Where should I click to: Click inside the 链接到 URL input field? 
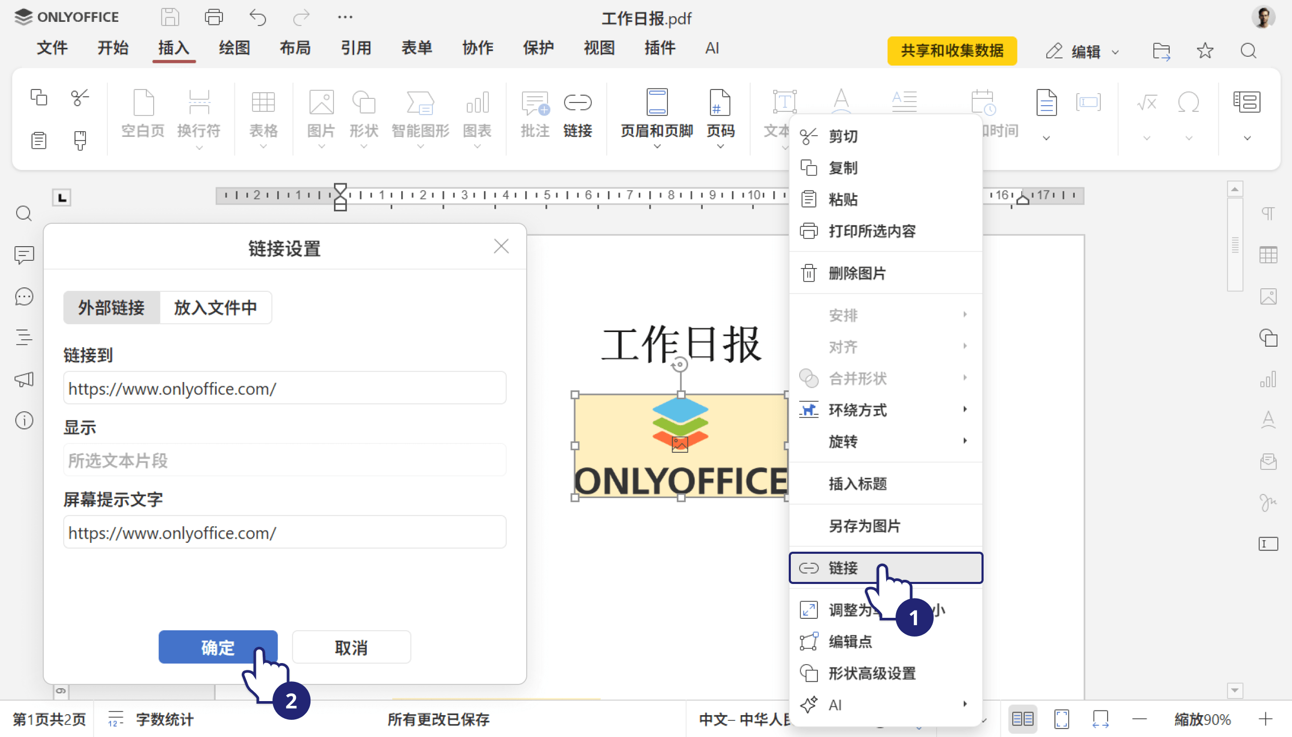tap(284, 388)
